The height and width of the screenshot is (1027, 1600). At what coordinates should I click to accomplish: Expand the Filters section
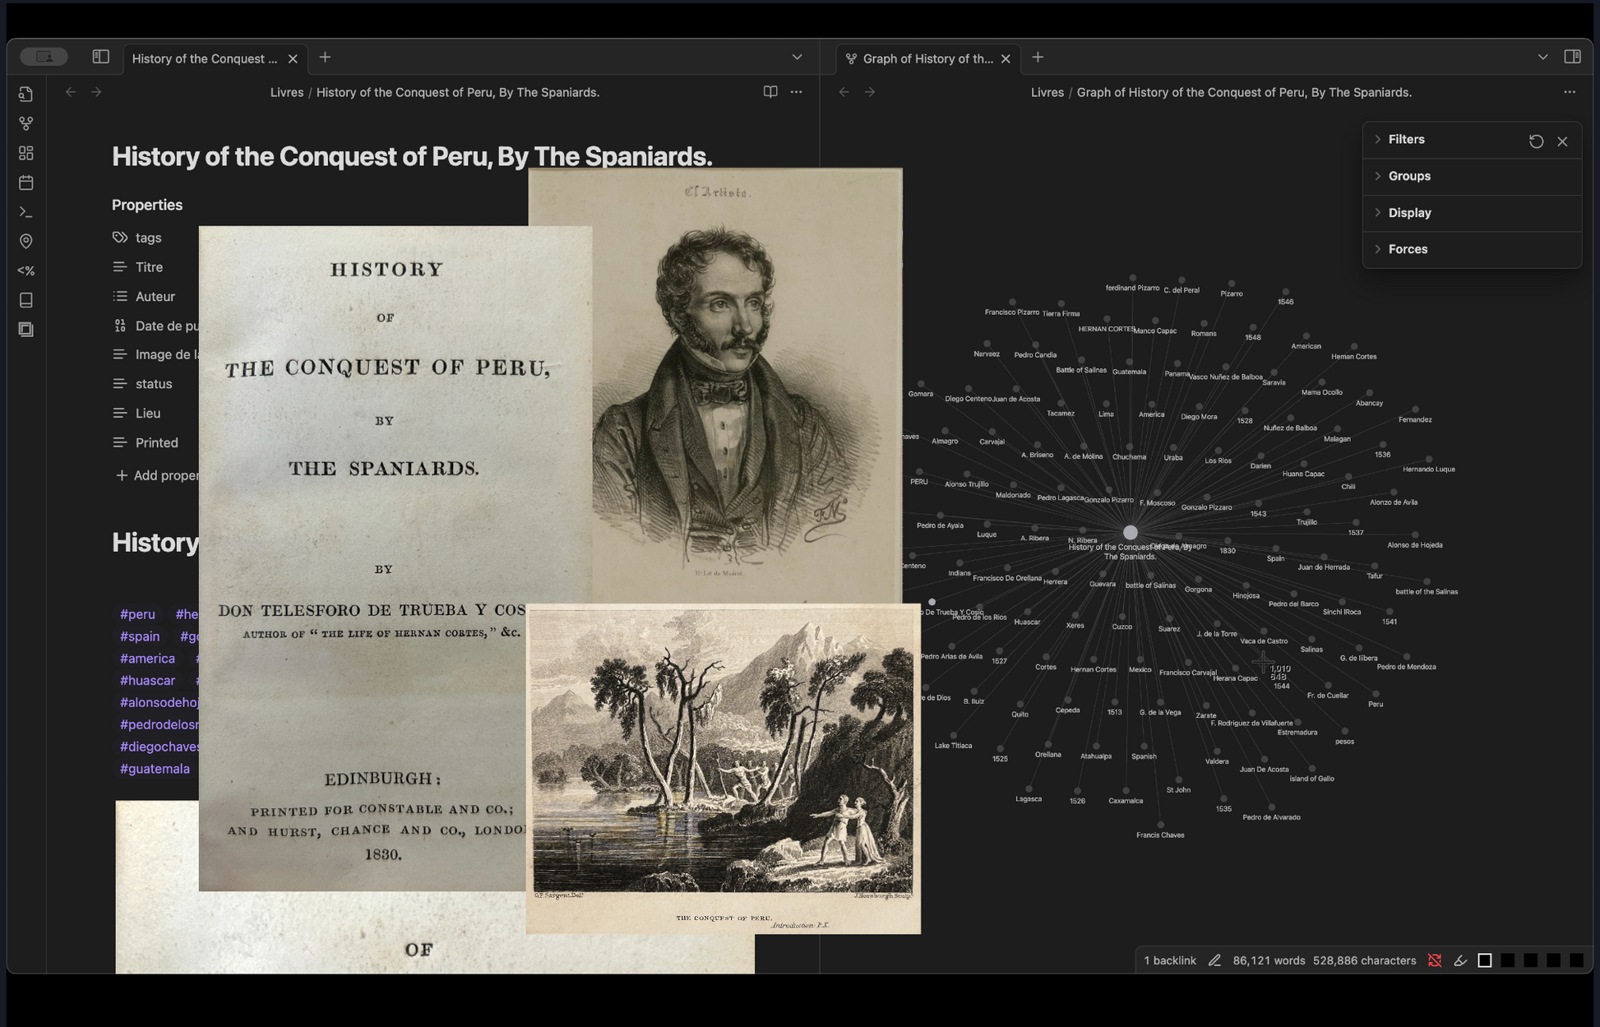tap(1406, 140)
